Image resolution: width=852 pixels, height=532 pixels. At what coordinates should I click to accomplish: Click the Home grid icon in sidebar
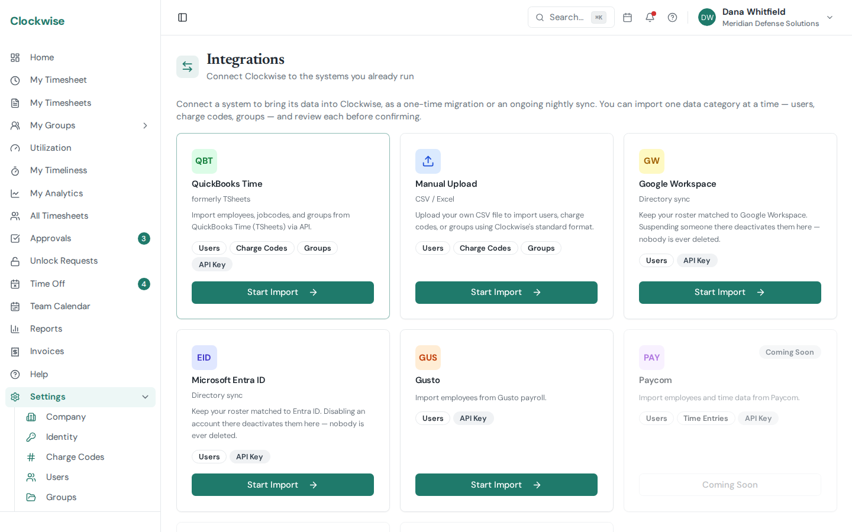point(15,57)
